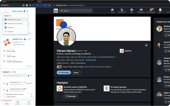Image resolution: width=170 pixels, height=106 pixels.
Task: Open the smarteinc.com link
Action: coord(17,42)
